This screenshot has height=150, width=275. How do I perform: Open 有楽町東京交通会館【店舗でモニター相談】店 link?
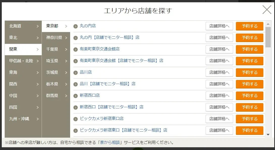tap(122, 61)
